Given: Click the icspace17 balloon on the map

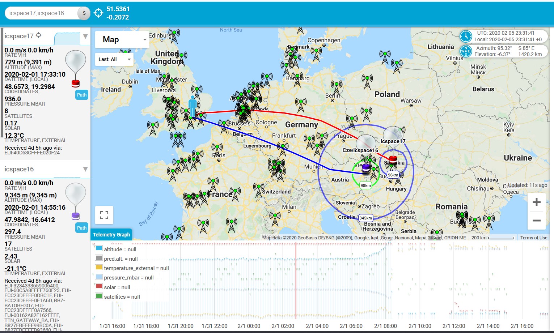Looking at the screenshot, I should [393, 136].
